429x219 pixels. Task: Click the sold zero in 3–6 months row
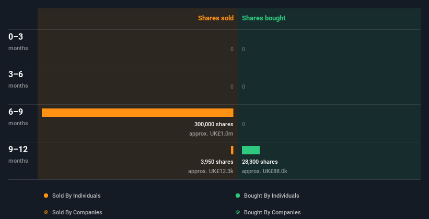[232, 87]
